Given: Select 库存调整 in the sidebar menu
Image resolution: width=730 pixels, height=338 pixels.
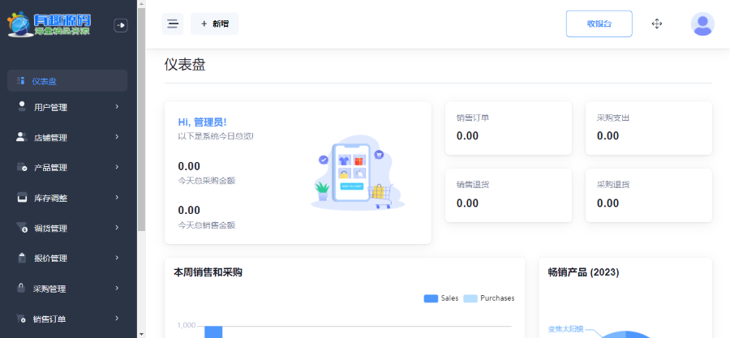Looking at the screenshot, I should pos(50,198).
